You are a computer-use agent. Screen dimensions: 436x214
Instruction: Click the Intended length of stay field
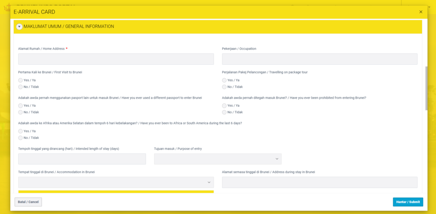click(x=82, y=159)
